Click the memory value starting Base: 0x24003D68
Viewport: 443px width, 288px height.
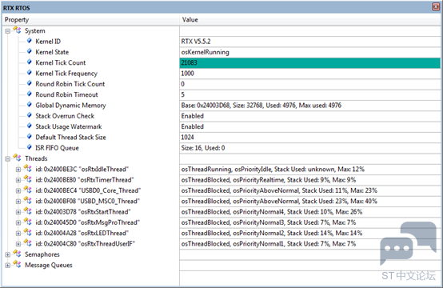pyautogui.click(x=261, y=106)
